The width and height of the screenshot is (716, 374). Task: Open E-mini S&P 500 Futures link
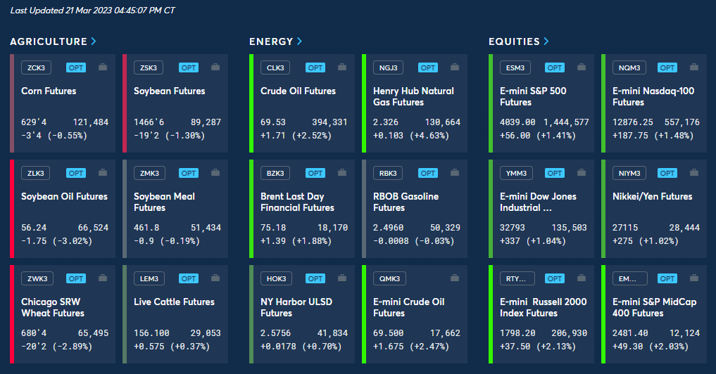pos(534,96)
